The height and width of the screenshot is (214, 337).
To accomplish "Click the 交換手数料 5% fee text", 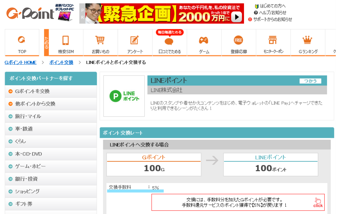I will (134, 187).
